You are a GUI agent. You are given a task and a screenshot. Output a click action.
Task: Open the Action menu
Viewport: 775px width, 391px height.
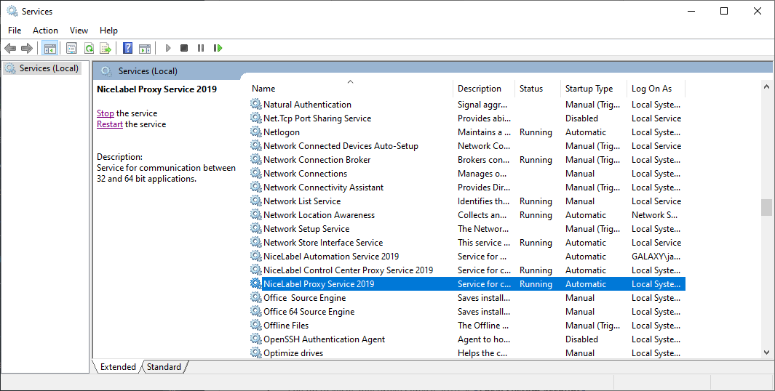[x=45, y=30]
